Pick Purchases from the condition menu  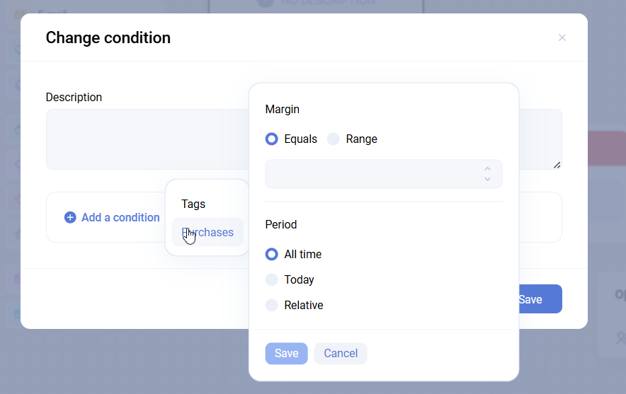[x=207, y=233]
